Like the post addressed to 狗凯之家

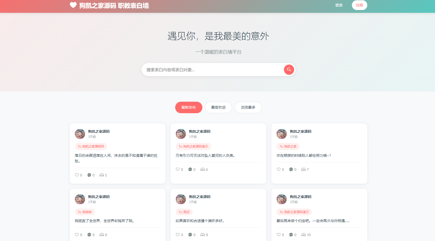click(x=279, y=169)
